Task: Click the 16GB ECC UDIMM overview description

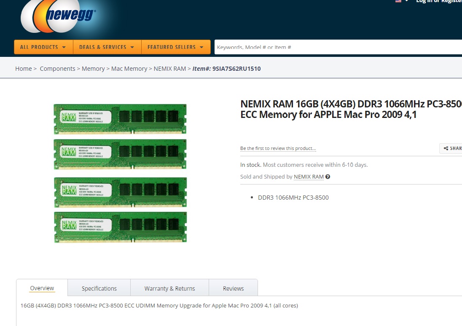Action: 159,305
